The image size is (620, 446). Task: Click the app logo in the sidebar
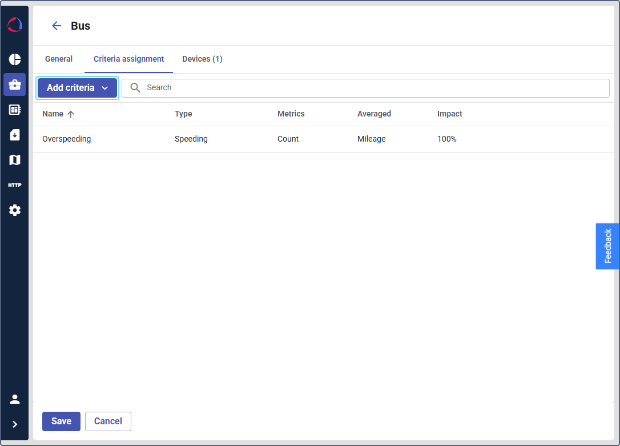tap(15, 25)
